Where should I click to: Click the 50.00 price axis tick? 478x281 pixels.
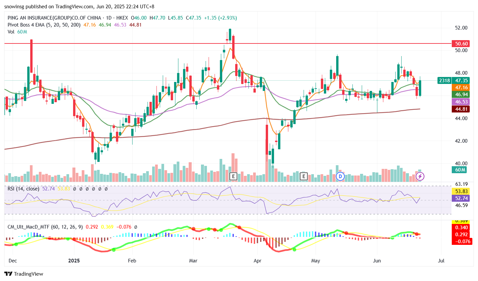coord(461,50)
